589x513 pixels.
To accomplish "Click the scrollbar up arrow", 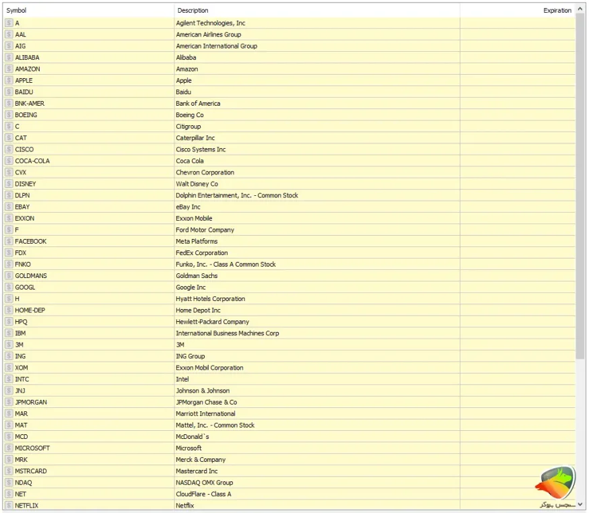I will (x=580, y=9).
